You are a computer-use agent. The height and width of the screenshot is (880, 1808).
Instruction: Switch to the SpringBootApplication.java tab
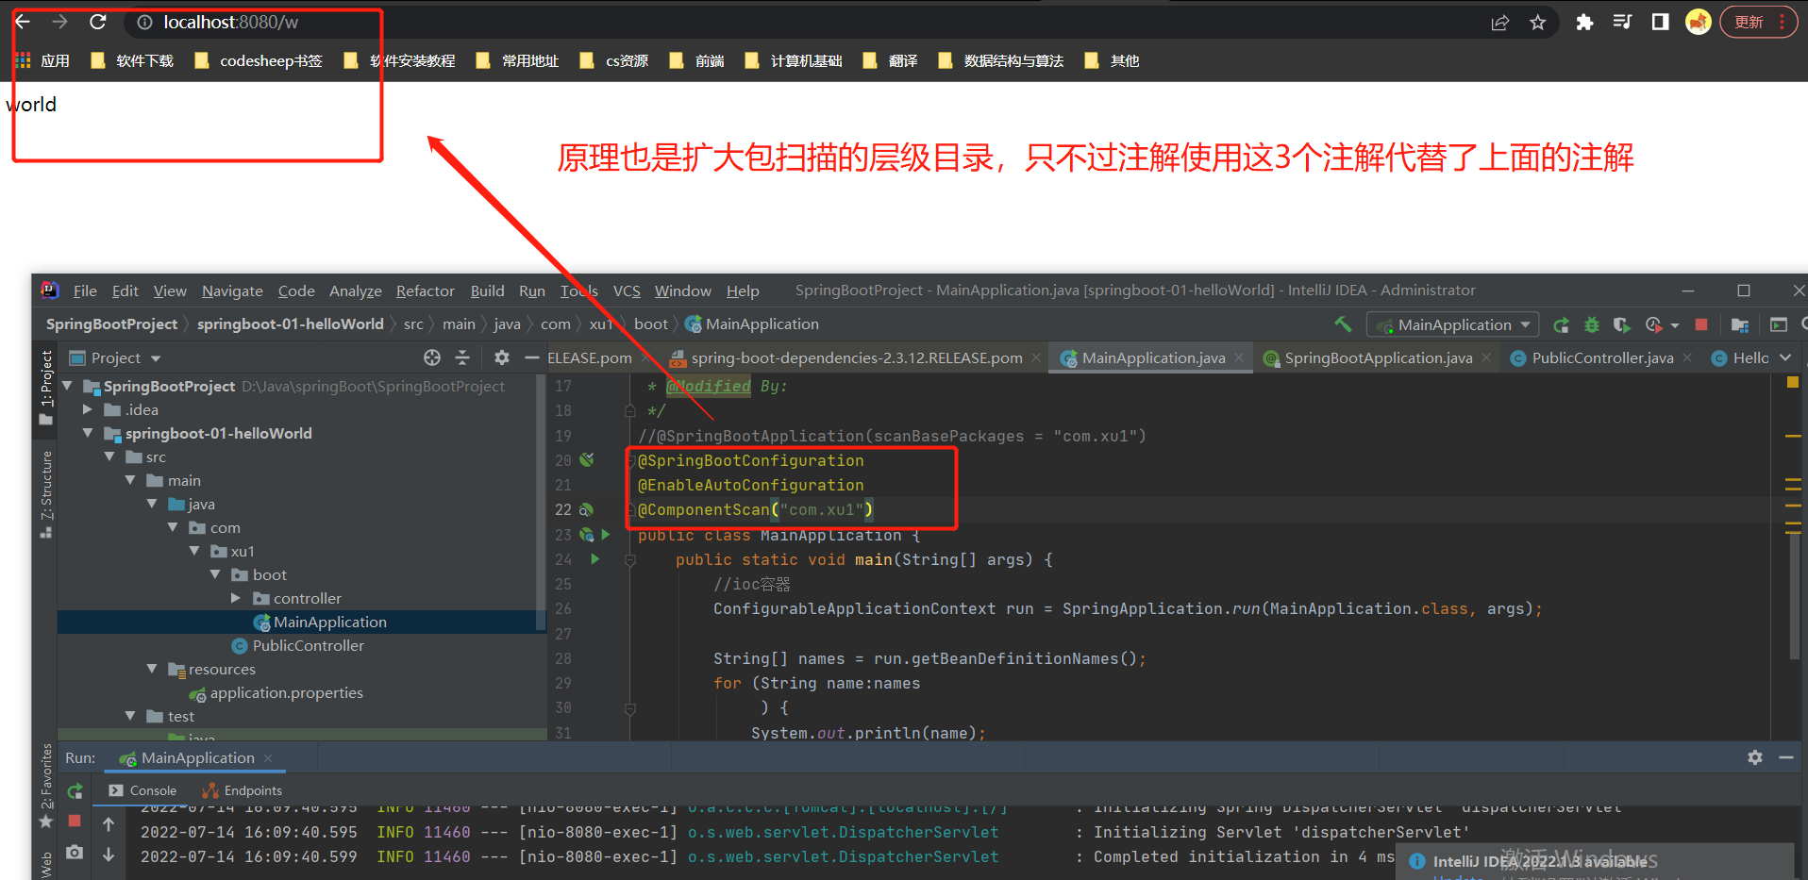point(1378,358)
